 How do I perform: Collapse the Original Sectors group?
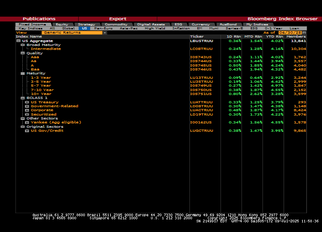click(23, 127)
